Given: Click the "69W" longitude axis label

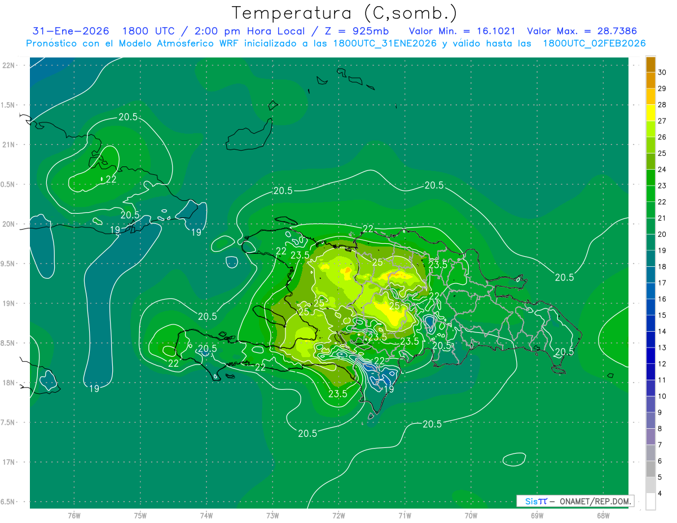Looking at the screenshot, I should coord(537,516).
